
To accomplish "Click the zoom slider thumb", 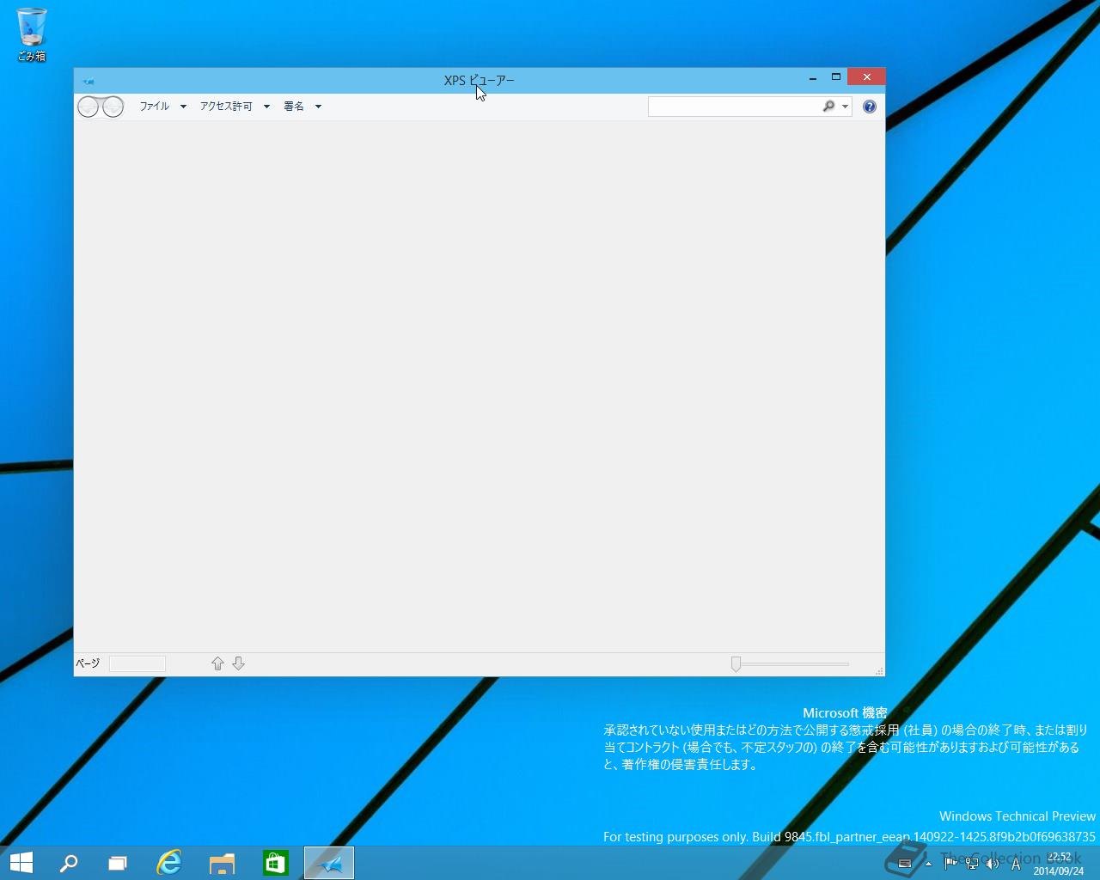I will point(736,663).
